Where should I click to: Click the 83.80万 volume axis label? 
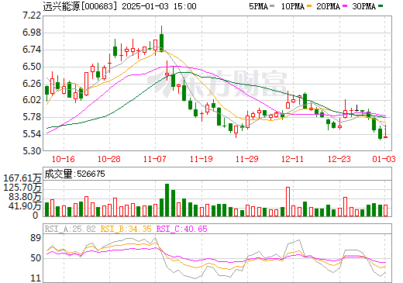pyautogui.click(x=25, y=197)
